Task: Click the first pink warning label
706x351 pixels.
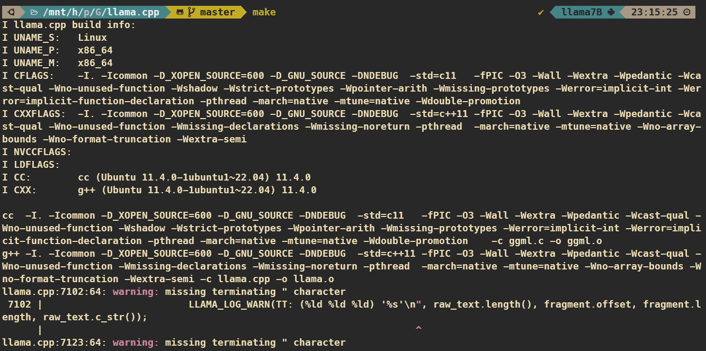Action: point(136,292)
